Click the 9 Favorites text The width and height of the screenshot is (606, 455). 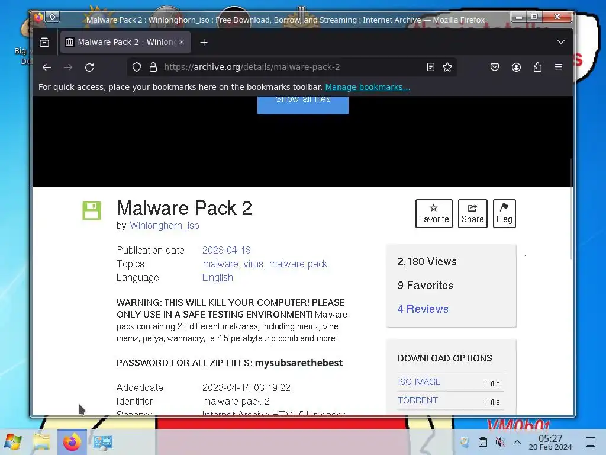pos(425,286)
